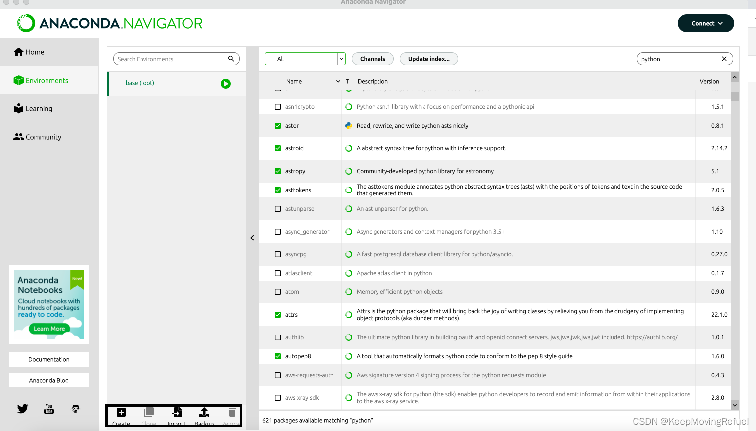The width and height of the screenshot is (756, 431).
Task: Click the Channels button
Action: pyautogui.click(x=373, y=59)
